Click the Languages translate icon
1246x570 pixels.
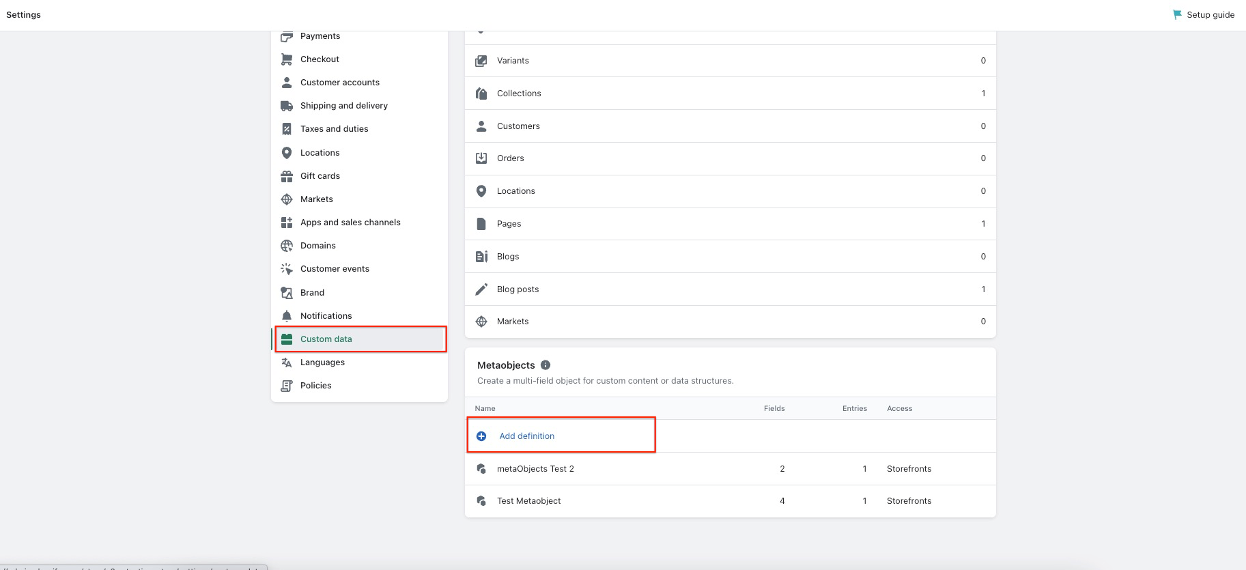coord(287,362)
